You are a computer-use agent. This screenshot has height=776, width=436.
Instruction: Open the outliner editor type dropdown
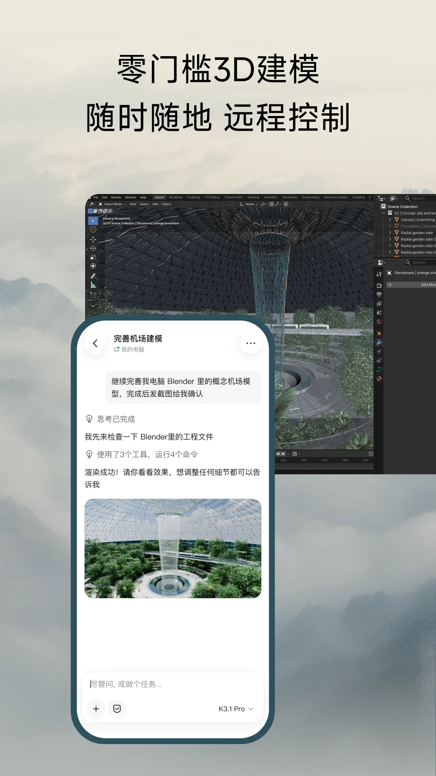(382, 198)
